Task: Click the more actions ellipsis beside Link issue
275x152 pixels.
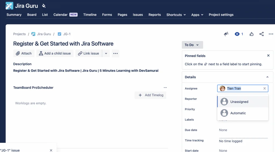Action: pyautogui.click(x=115, y=53)
